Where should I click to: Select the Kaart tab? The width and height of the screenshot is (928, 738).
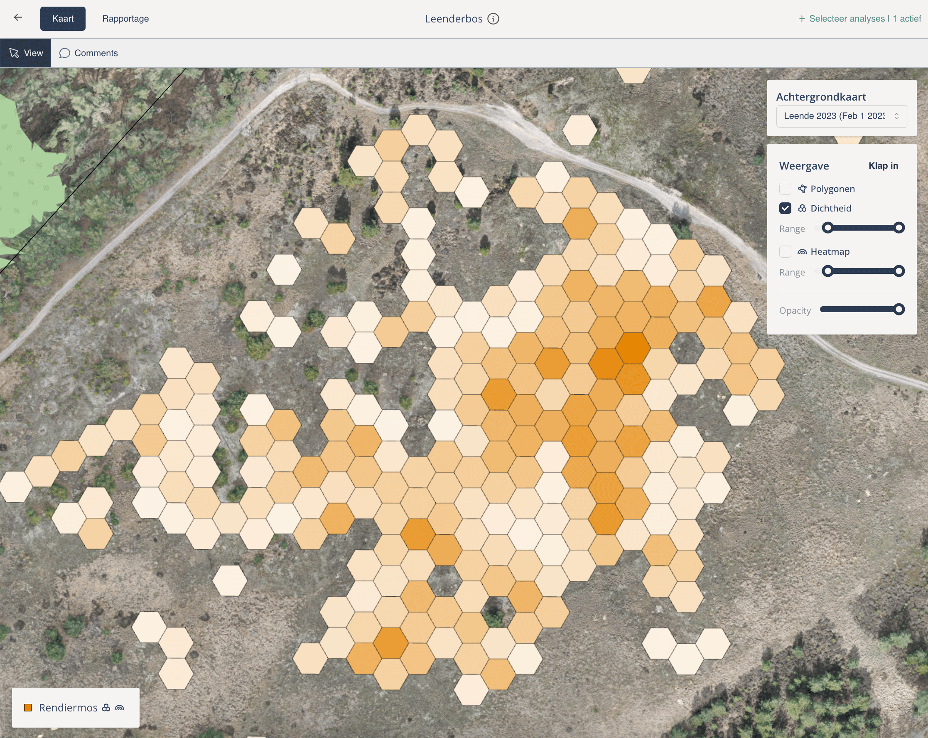[63, 19]
